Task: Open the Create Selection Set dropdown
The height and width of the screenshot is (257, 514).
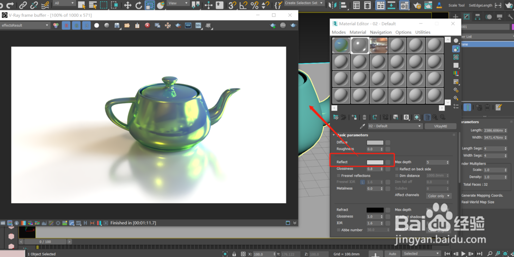Action: pyautogui.click(x=304, y=3)
